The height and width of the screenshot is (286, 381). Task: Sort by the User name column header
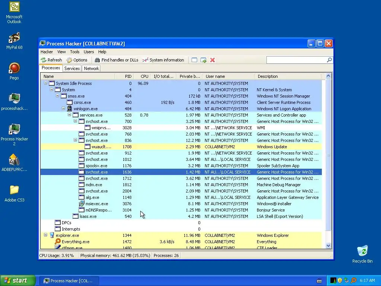[x=228, y=76]
